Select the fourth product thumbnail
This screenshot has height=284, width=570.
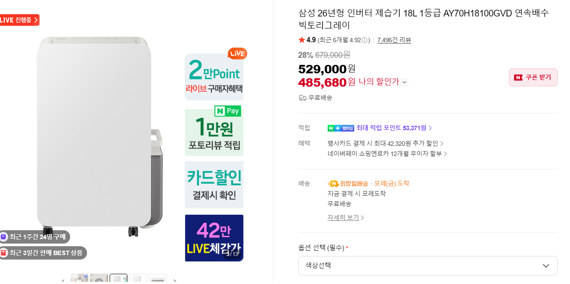[x=138, y=280]
